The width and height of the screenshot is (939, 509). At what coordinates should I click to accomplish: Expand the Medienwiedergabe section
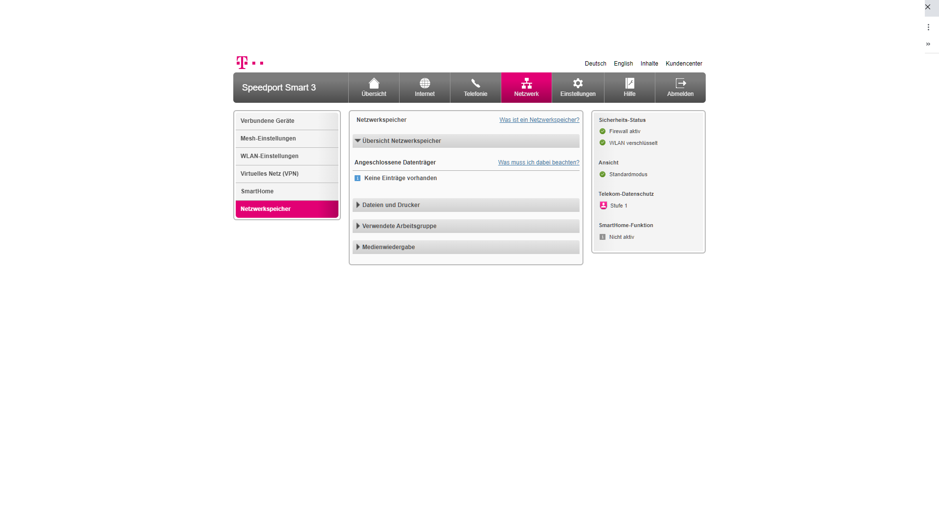click(466, 247)
